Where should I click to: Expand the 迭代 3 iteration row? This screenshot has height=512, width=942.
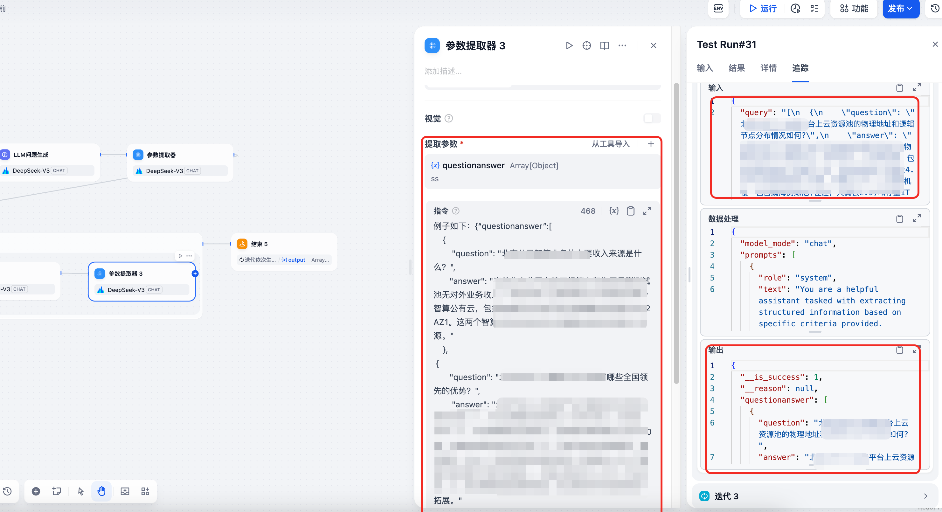tap(925, 496)
